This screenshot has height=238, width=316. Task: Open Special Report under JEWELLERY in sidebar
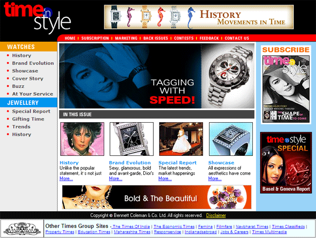pyautogui.click(x=31, y=111)
